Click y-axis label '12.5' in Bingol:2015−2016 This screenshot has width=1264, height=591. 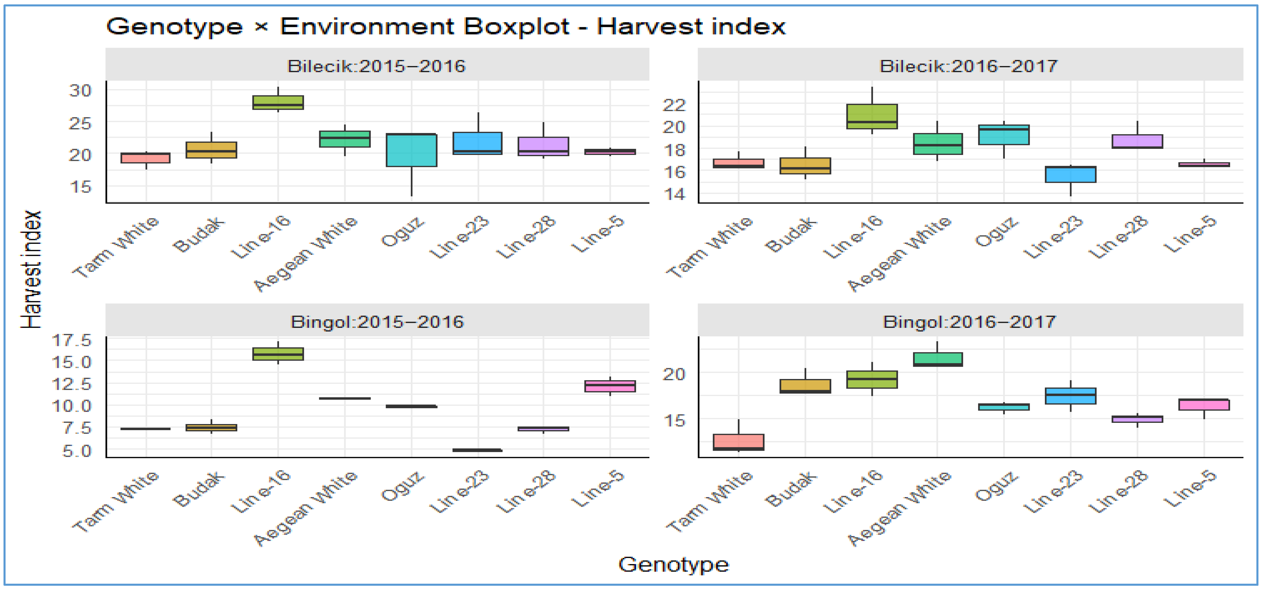(x=72, y=384)
